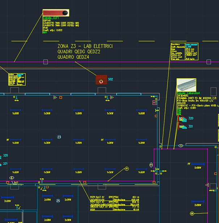Image resolution: width=219 pixels, height=223 pixels.
Task: Click cable tray symbol 320 under Canale_Laboratori
Action: (x=183, y=119)
